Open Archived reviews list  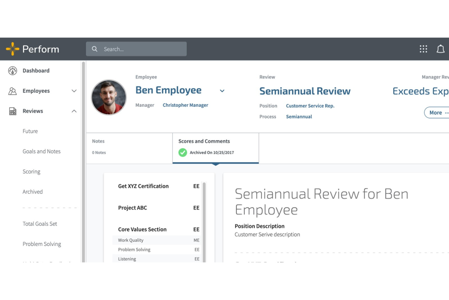click(x=32, y=192)
